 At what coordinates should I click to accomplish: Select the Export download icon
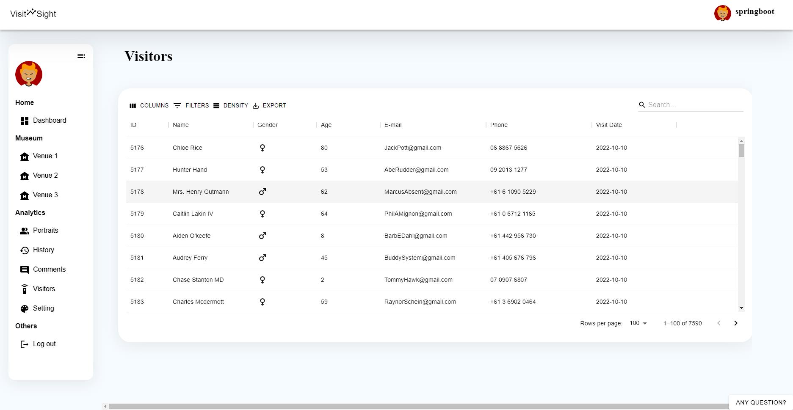pyautogui.click(x=255, y=105)
